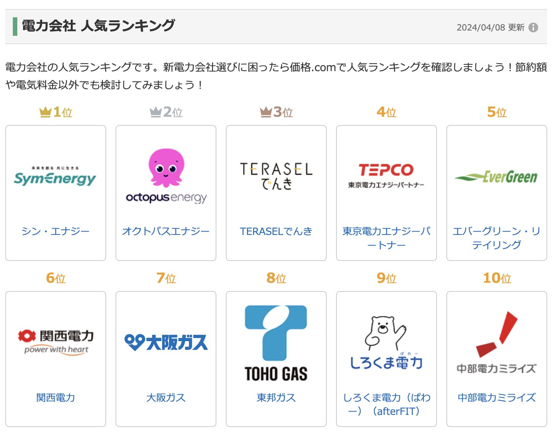Follow the オクトパスエナジー link

point(166,231)
